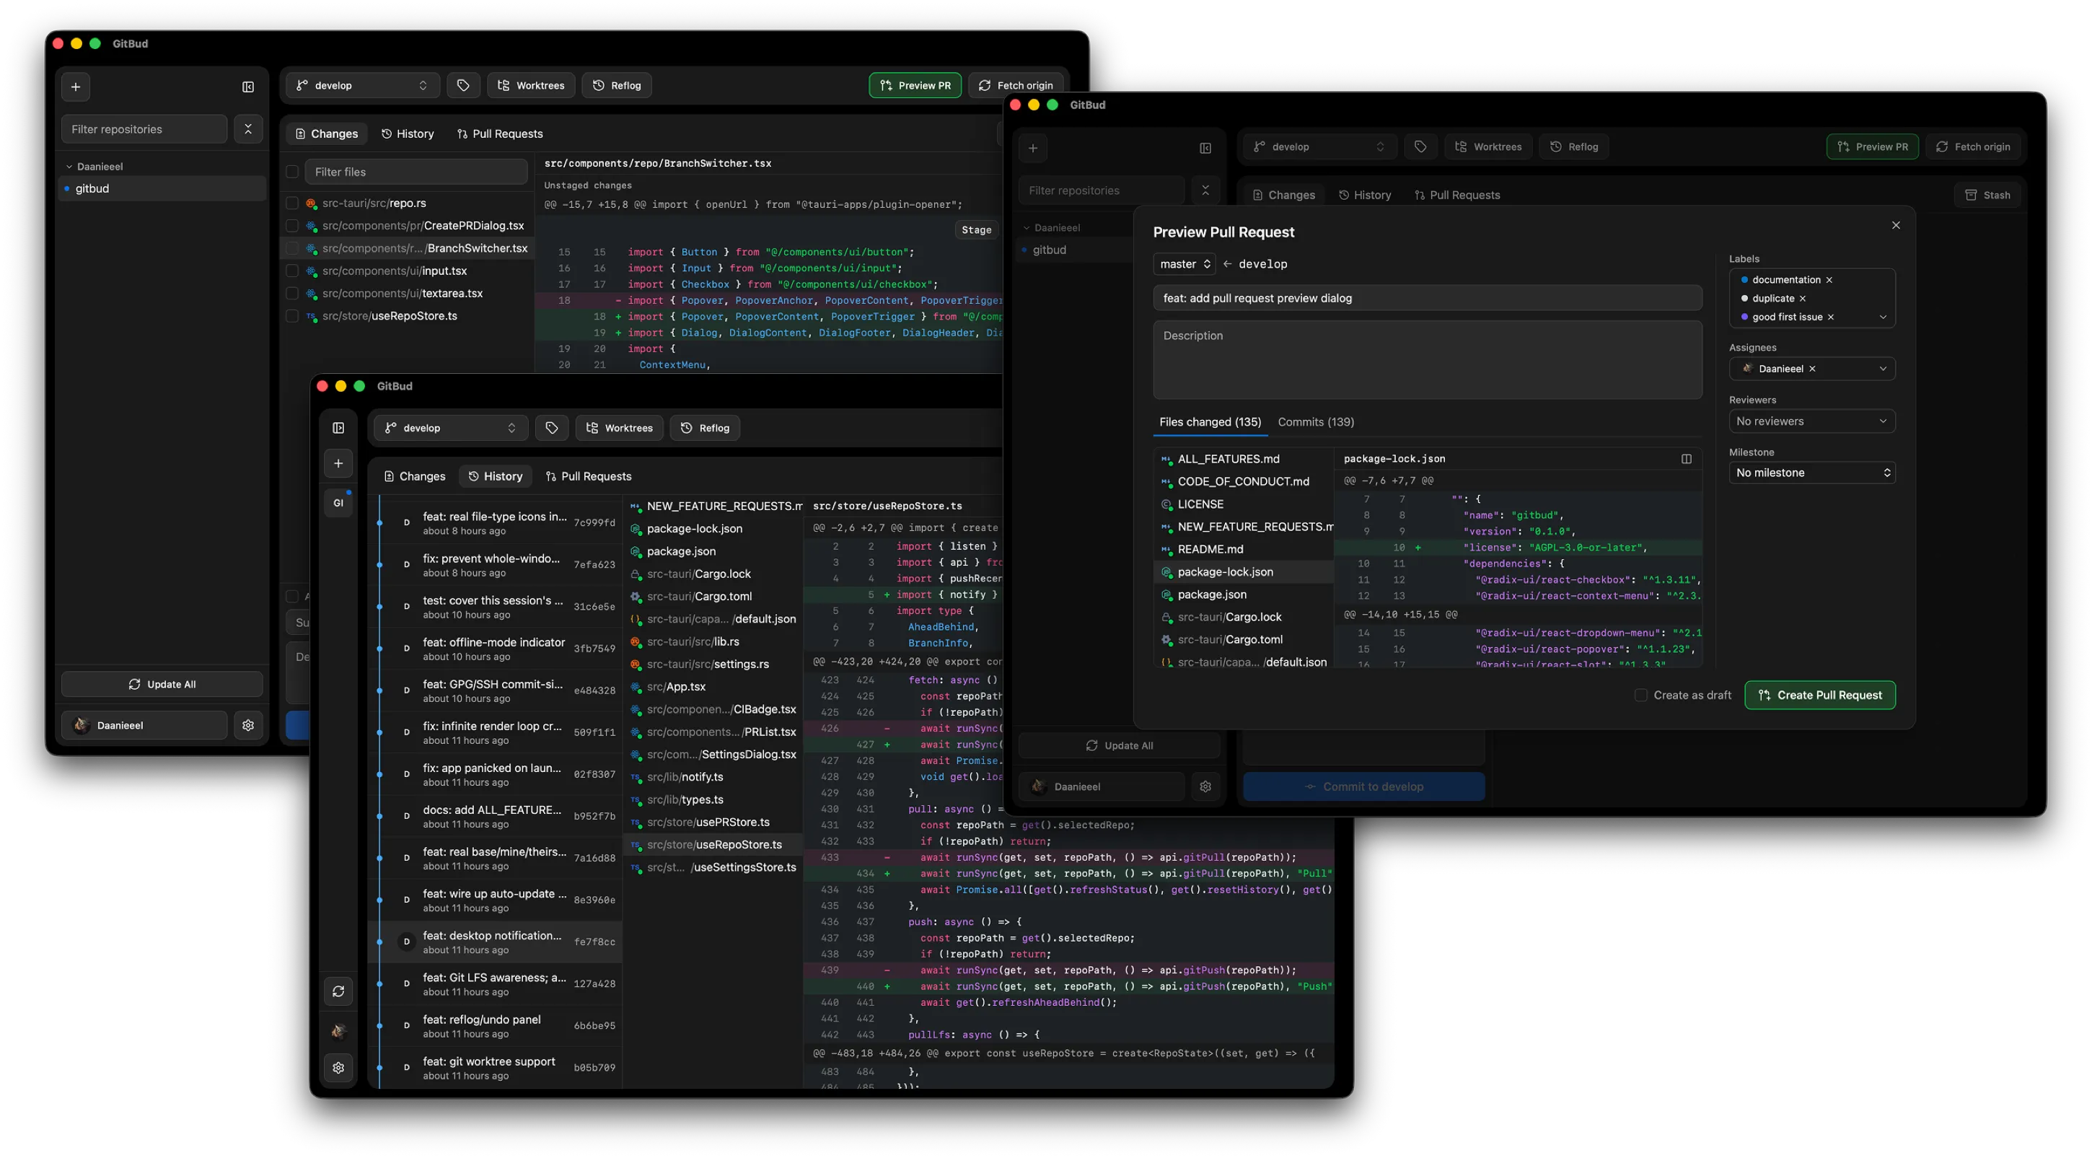Click the tag icon in the History window toolbar
This screenshot has width=2092, height=1158.
[x=551, y=428]
